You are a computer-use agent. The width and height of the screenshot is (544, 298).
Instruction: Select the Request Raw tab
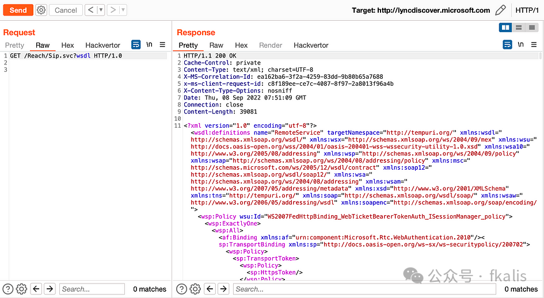point(43,45)
